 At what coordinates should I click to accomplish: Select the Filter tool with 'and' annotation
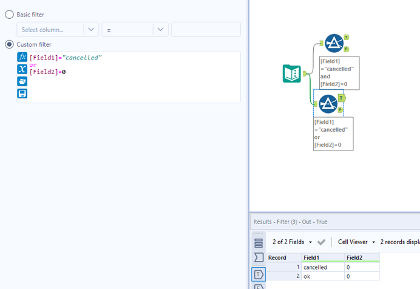click(x=334, y=43)
